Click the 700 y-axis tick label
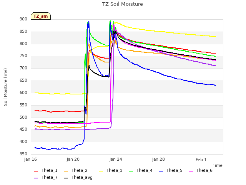 point(23,68)
